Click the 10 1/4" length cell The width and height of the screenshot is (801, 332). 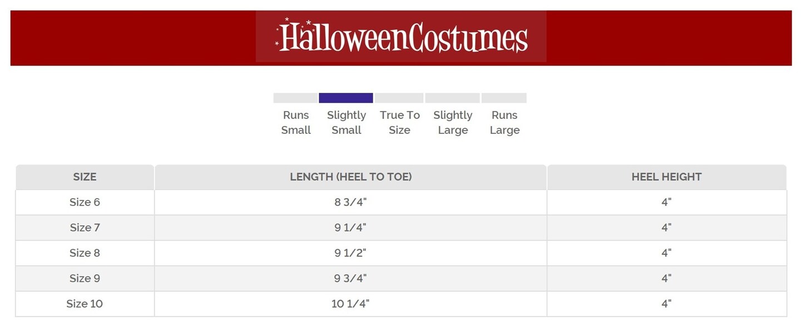pos(350,304)
